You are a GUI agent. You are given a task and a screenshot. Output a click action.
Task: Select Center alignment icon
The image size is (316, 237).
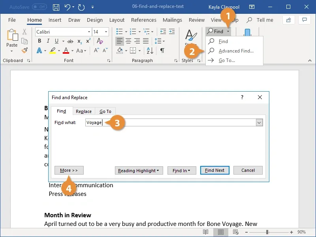[x=128, y=41]
